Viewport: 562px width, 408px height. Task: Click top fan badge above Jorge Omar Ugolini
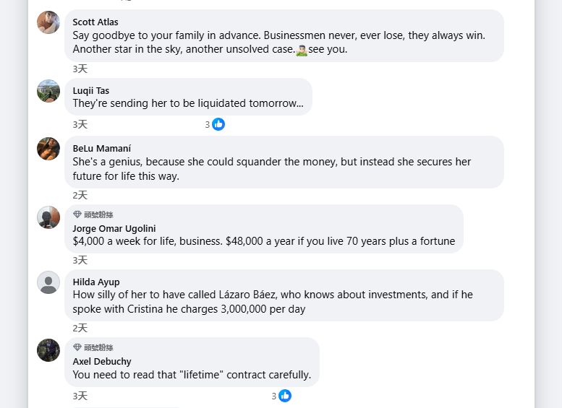[93, 215]
